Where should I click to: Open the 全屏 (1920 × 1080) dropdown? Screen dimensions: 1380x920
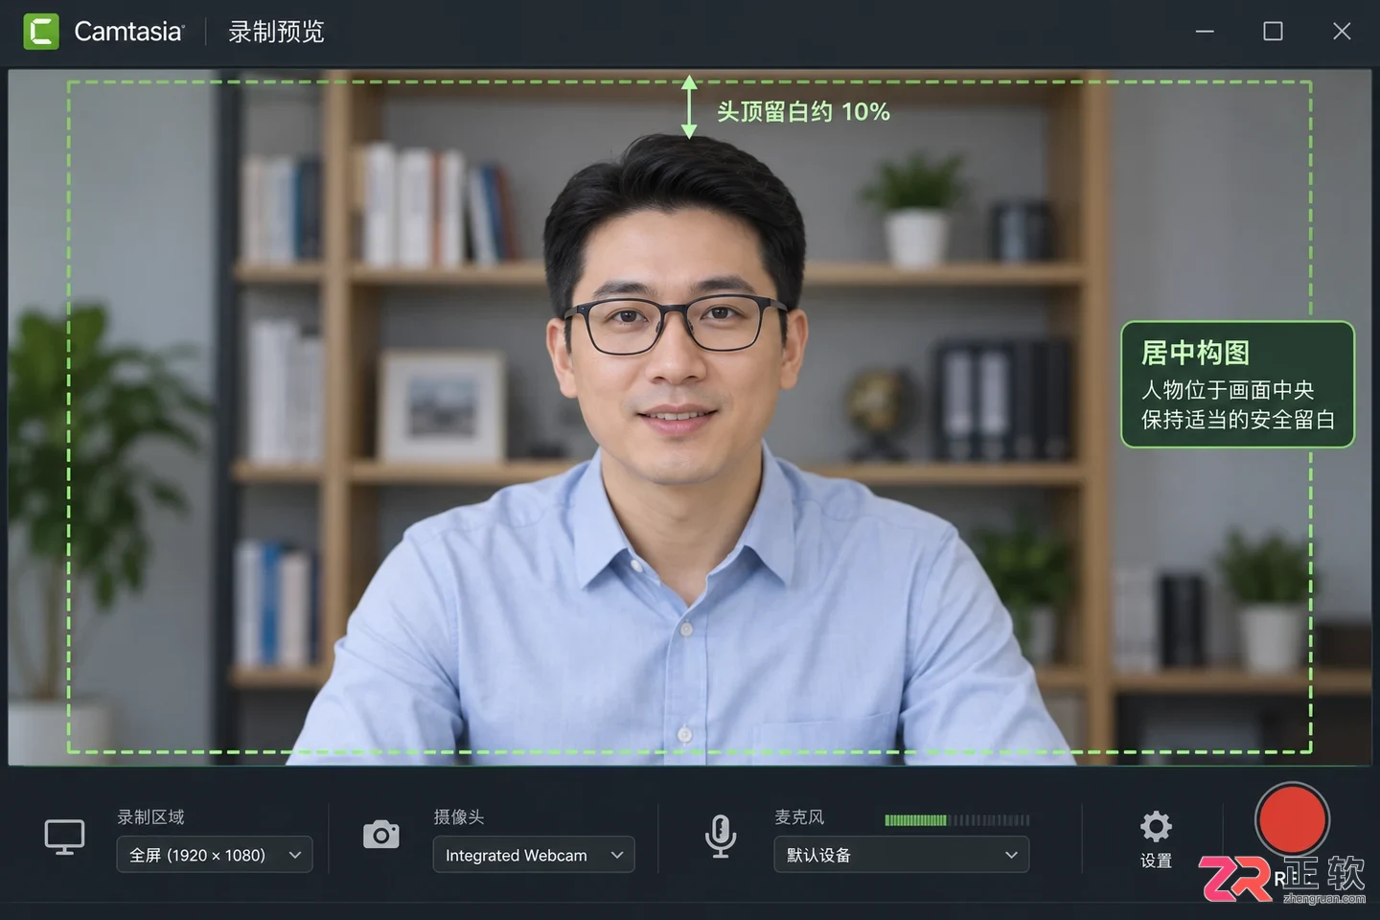215,855
